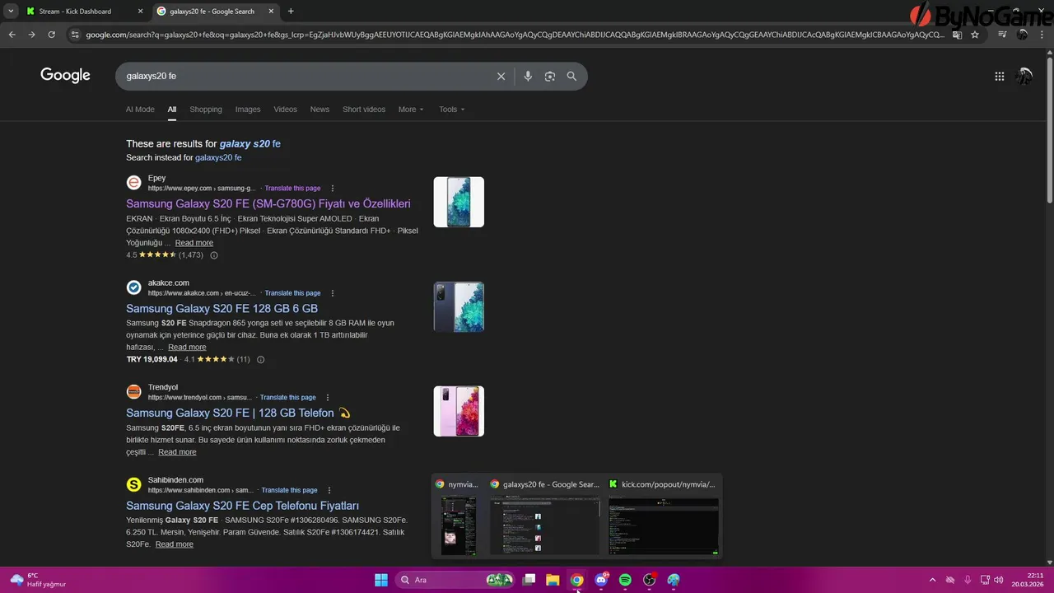The image size is (1054, 593).
Task: Clear the search box with the X icon
Action: 501,76
